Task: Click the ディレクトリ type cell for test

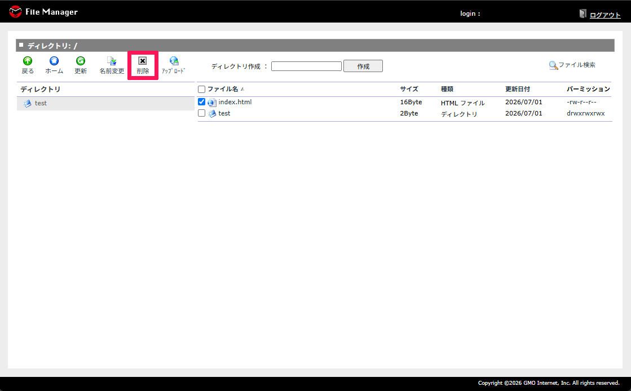Action: tap(459, 114)
